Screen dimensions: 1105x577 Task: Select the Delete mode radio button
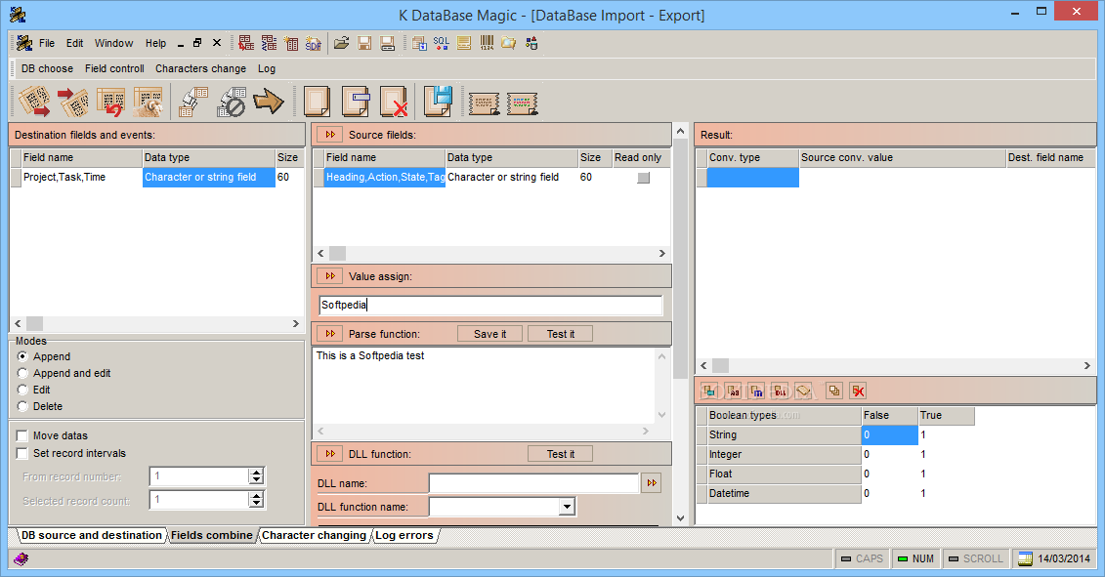[22, 406]
